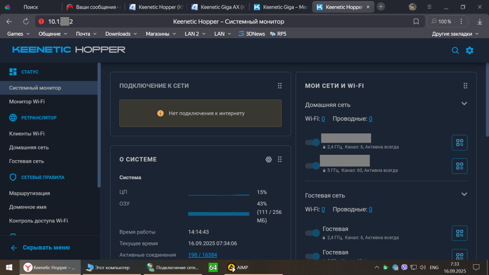Open 'Клиенты Wi-Fi' in the sidebar

pyautogui.click(x=27, y=134)
